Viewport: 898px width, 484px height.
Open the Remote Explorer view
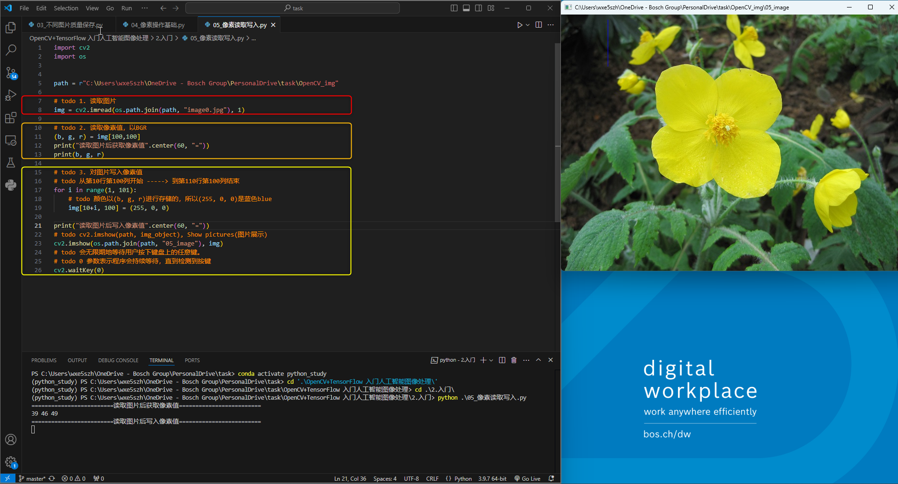pos(11,140)
